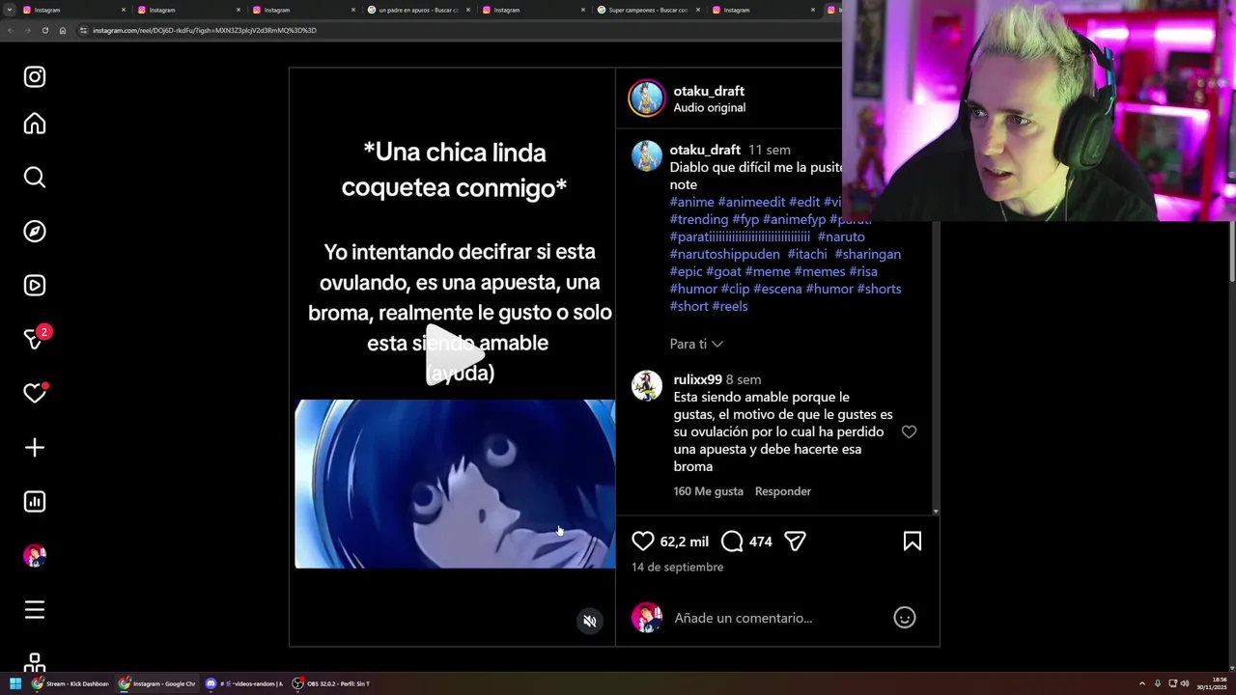
Task: Go to Instagram Home feed icon
Action: [x=35, y=124]
